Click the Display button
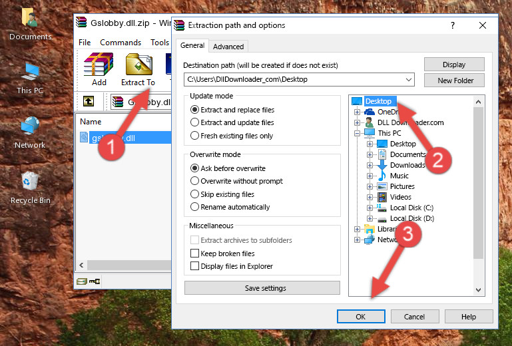The height and width of the screenshot is (346, 512). (x=454, y=65)
